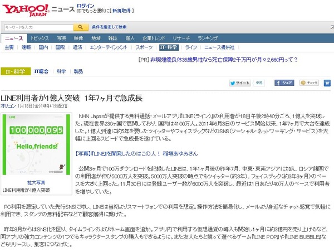Image resolution: width=334 pixels, height=252 pixels.
Task: Select the ライフ category
Action: point(191,47)
